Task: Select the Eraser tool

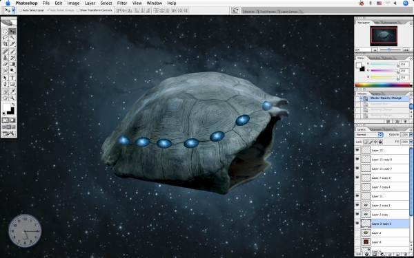Action: pos(5,64)
